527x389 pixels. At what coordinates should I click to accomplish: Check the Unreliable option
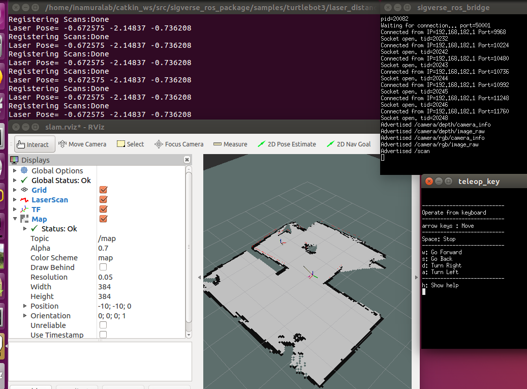tap(103, 325)
